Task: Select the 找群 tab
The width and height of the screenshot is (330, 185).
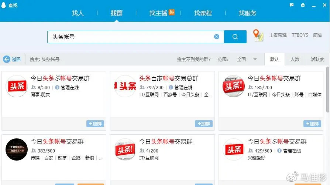Action: click(x=117, y=13)
